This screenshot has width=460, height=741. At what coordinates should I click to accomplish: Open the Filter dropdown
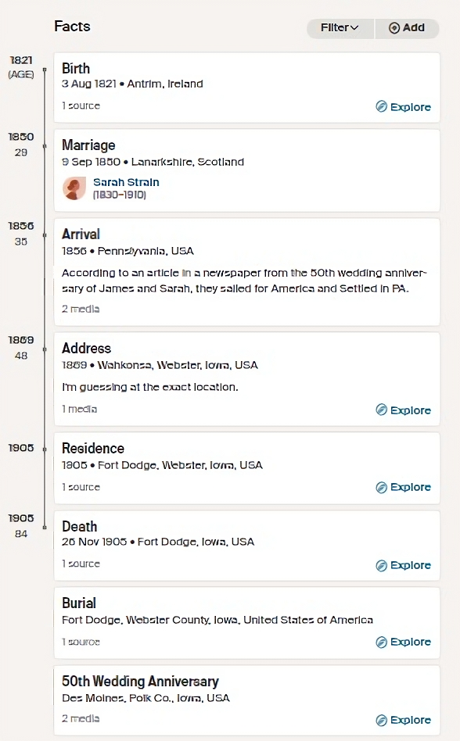click(340, 28)
